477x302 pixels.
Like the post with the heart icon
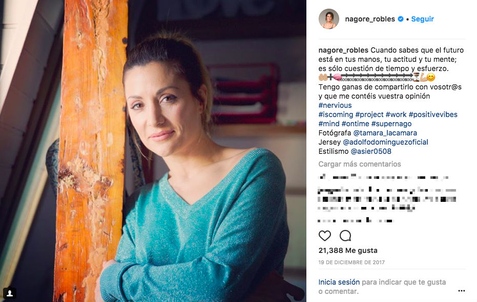click(325, 236)
